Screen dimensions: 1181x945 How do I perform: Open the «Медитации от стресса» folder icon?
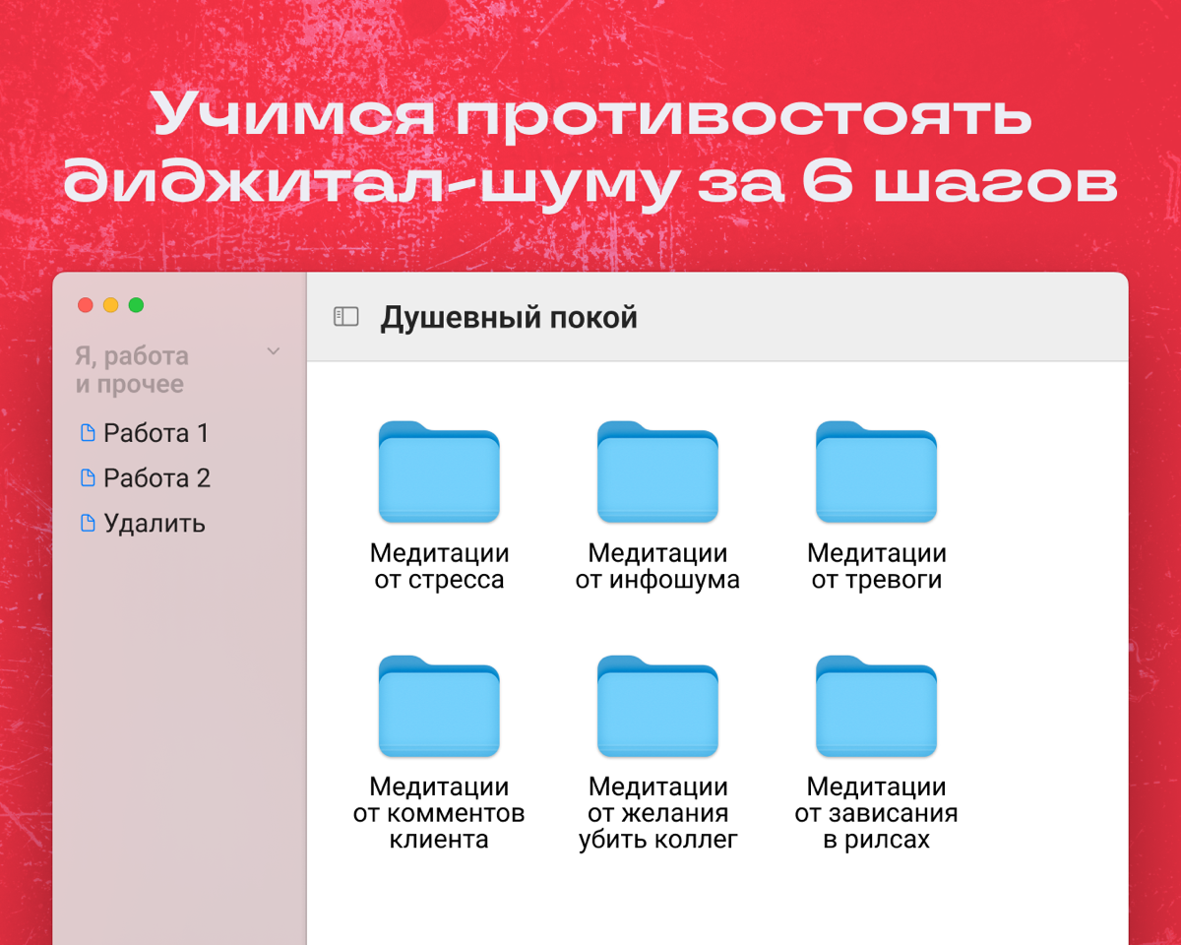click(439, 472)
